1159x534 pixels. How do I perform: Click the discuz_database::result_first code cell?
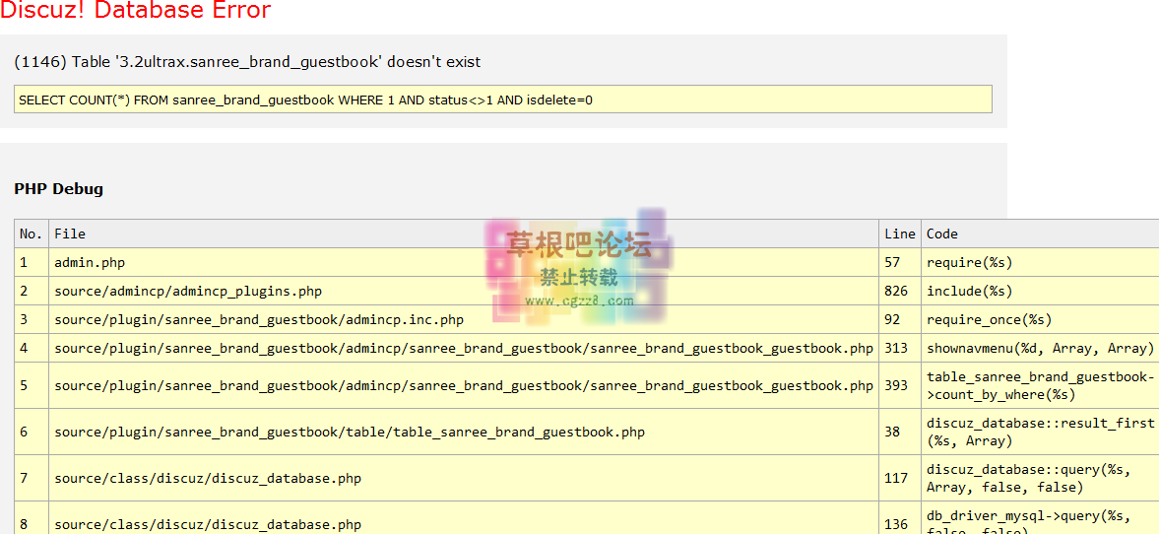pyautogui.click(x=1040, y=432)
